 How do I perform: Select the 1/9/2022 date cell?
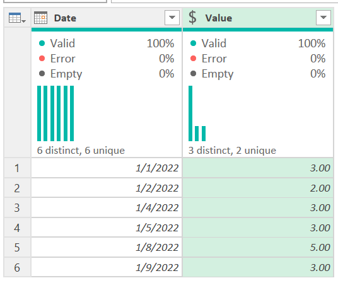tap(107, 267)
